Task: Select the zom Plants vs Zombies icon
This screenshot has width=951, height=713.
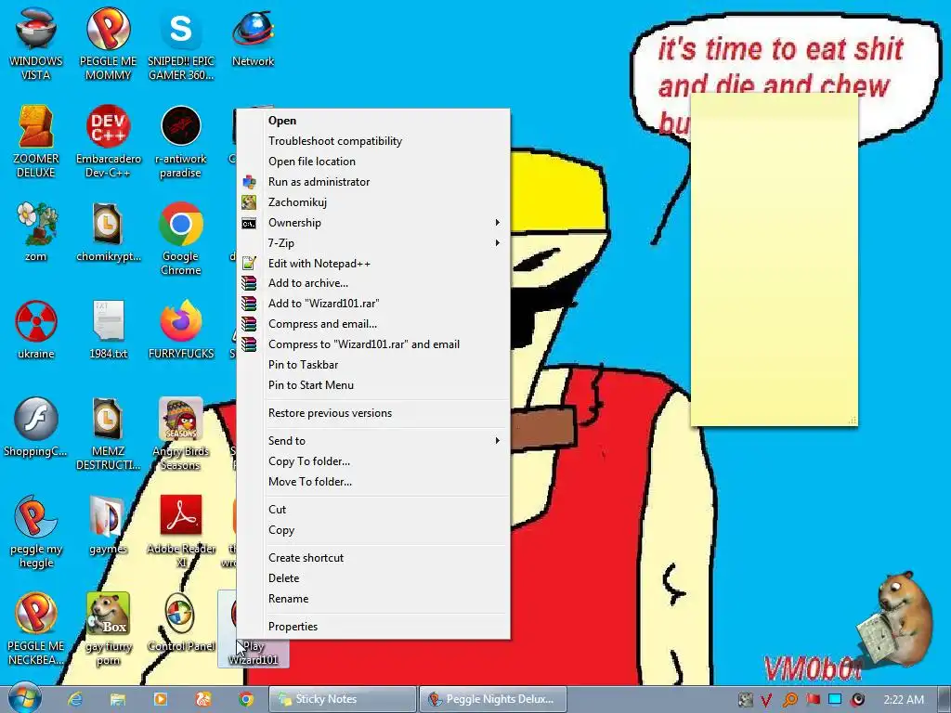Action: (x=36, y=231)
